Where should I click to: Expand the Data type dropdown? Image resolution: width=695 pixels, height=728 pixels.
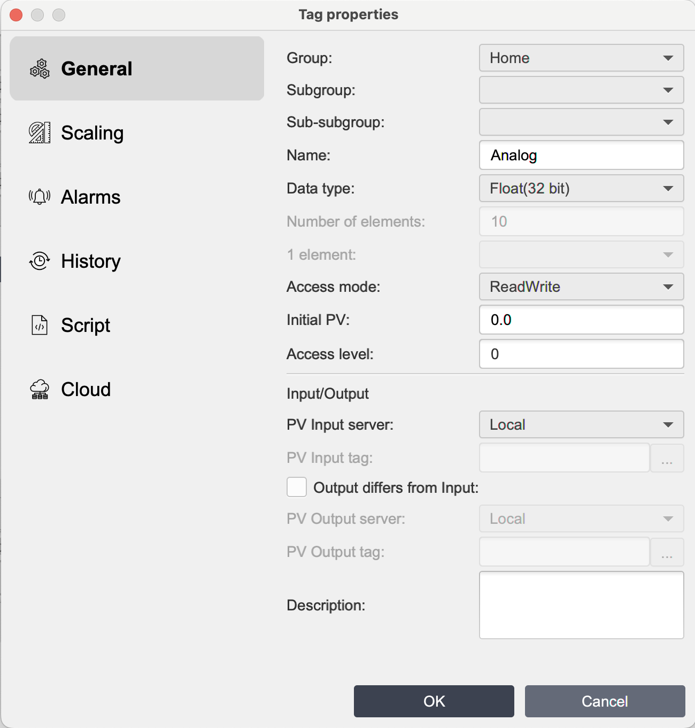[x=581, y=188]
